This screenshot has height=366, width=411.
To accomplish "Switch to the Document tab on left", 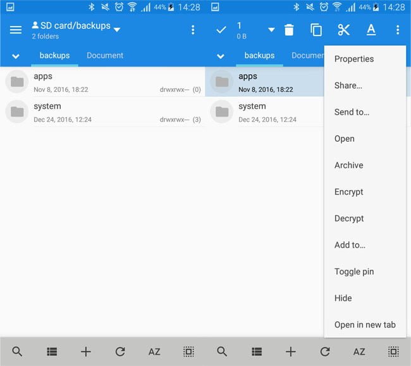I will tap(105, 55).
